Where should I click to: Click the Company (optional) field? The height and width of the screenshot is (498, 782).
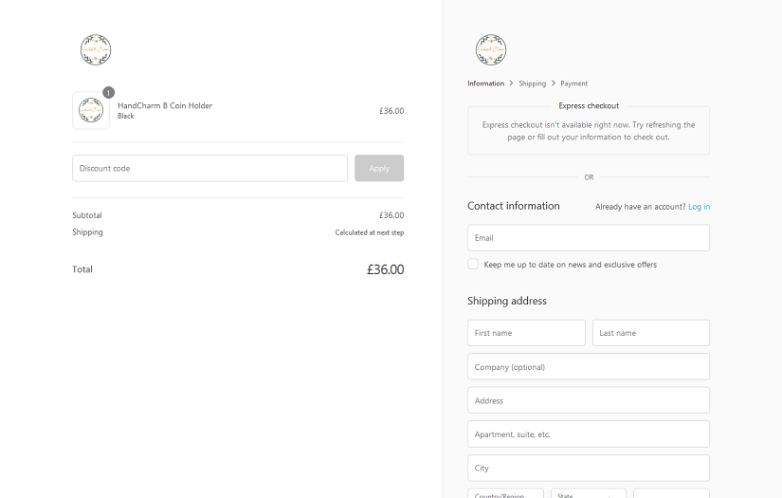tap(588, 367)
